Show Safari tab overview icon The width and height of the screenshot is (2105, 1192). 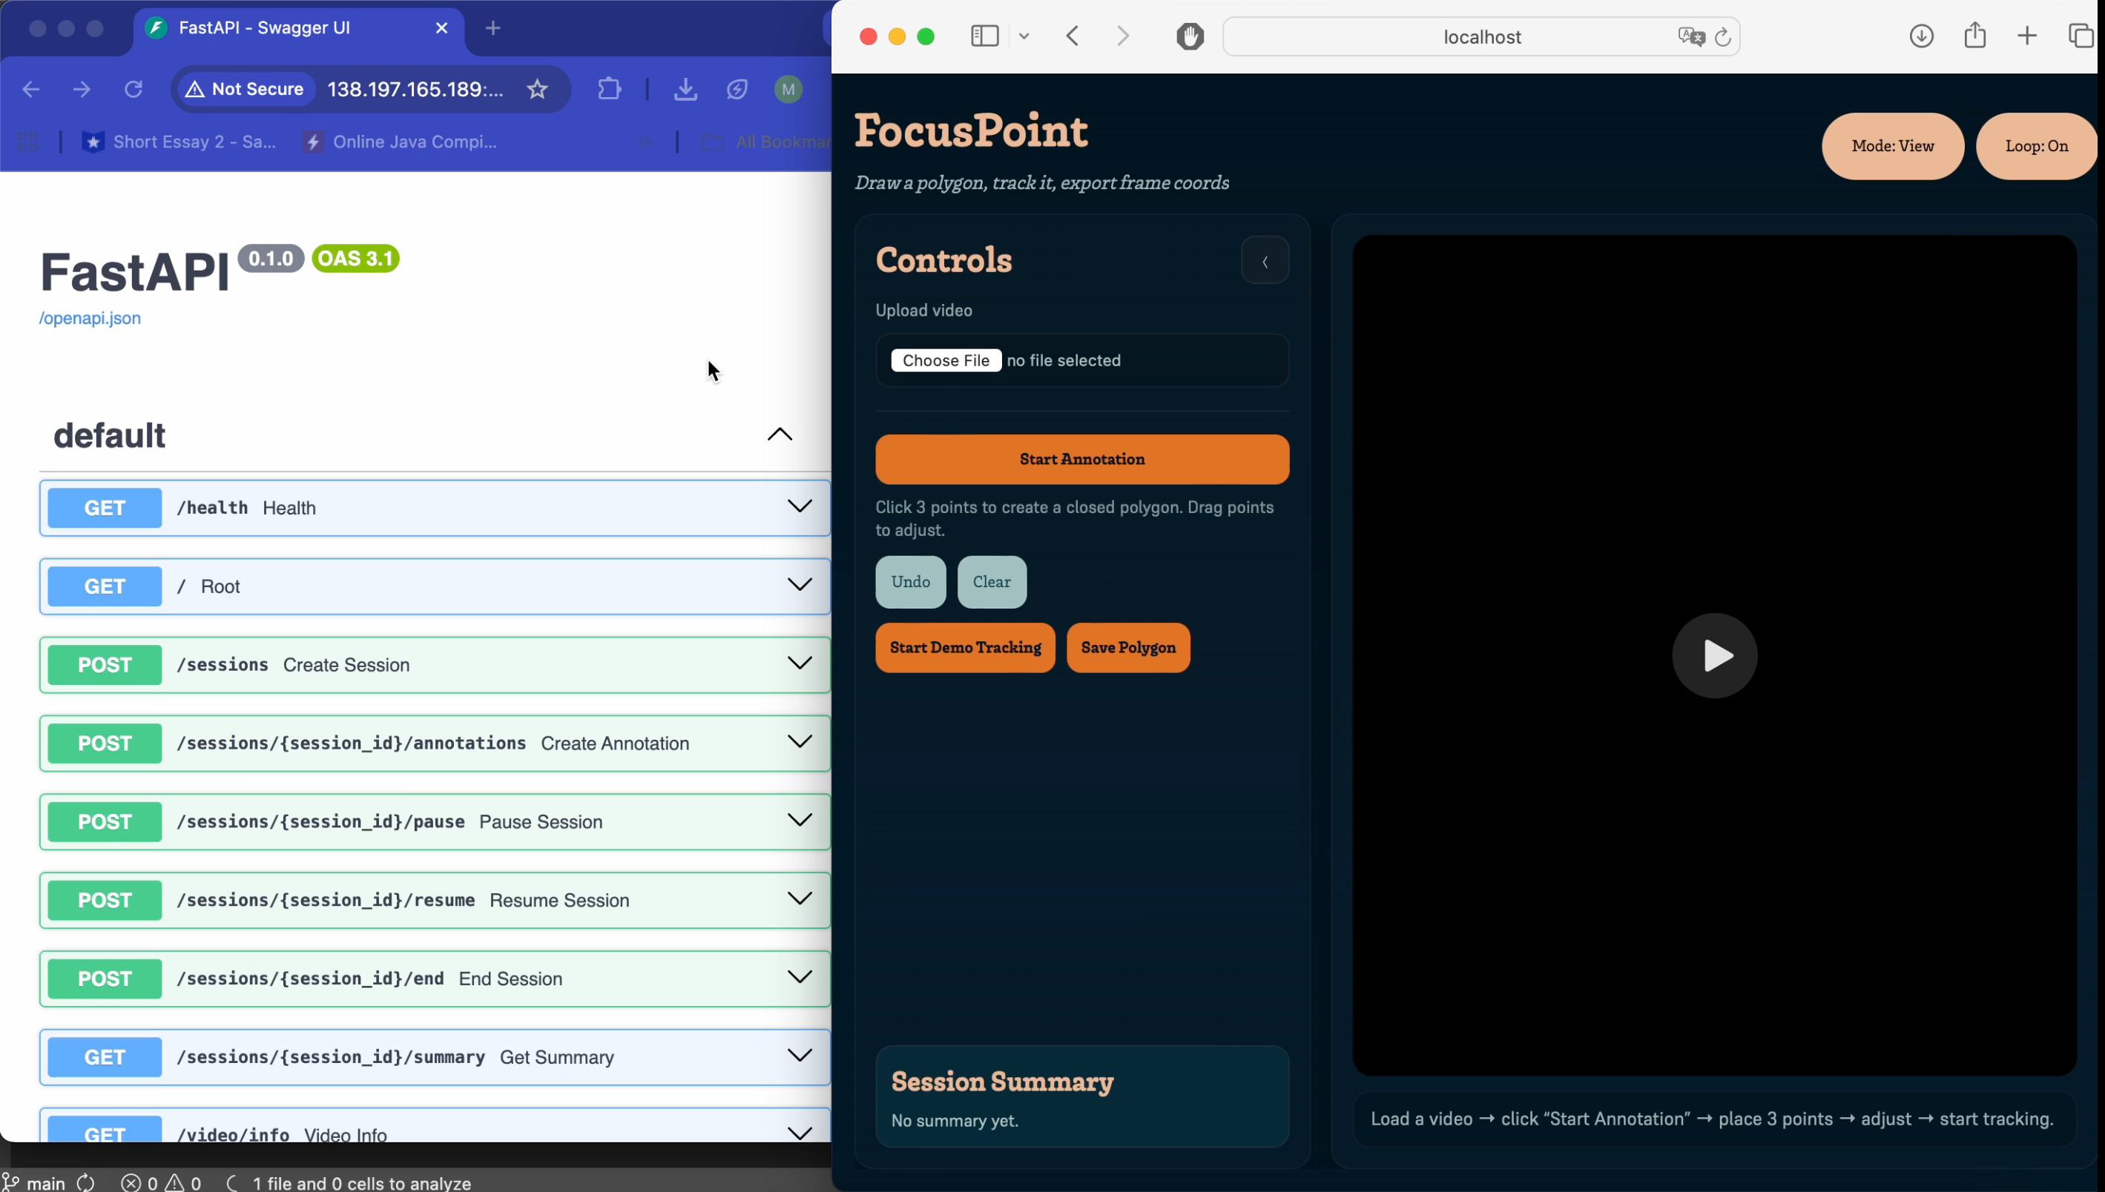tap(2081, 36)
